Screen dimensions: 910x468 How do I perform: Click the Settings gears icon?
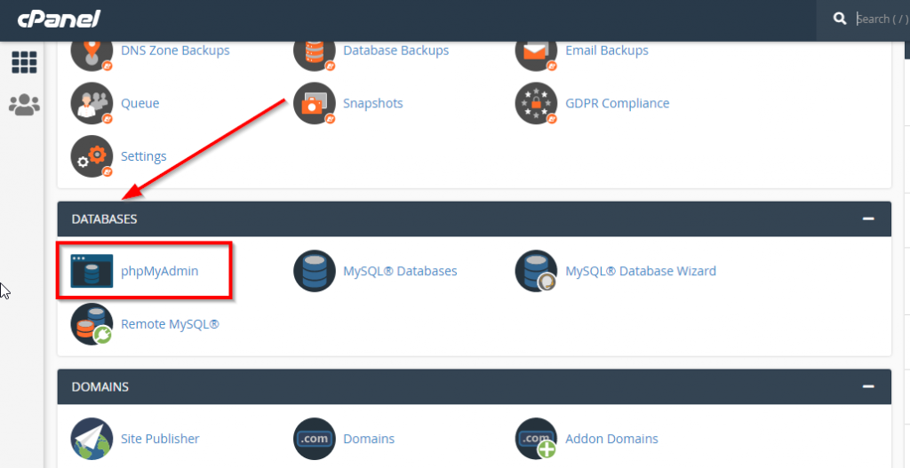[92, 156]
